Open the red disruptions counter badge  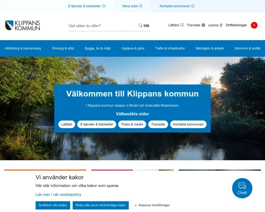click(x=254, y=25)
